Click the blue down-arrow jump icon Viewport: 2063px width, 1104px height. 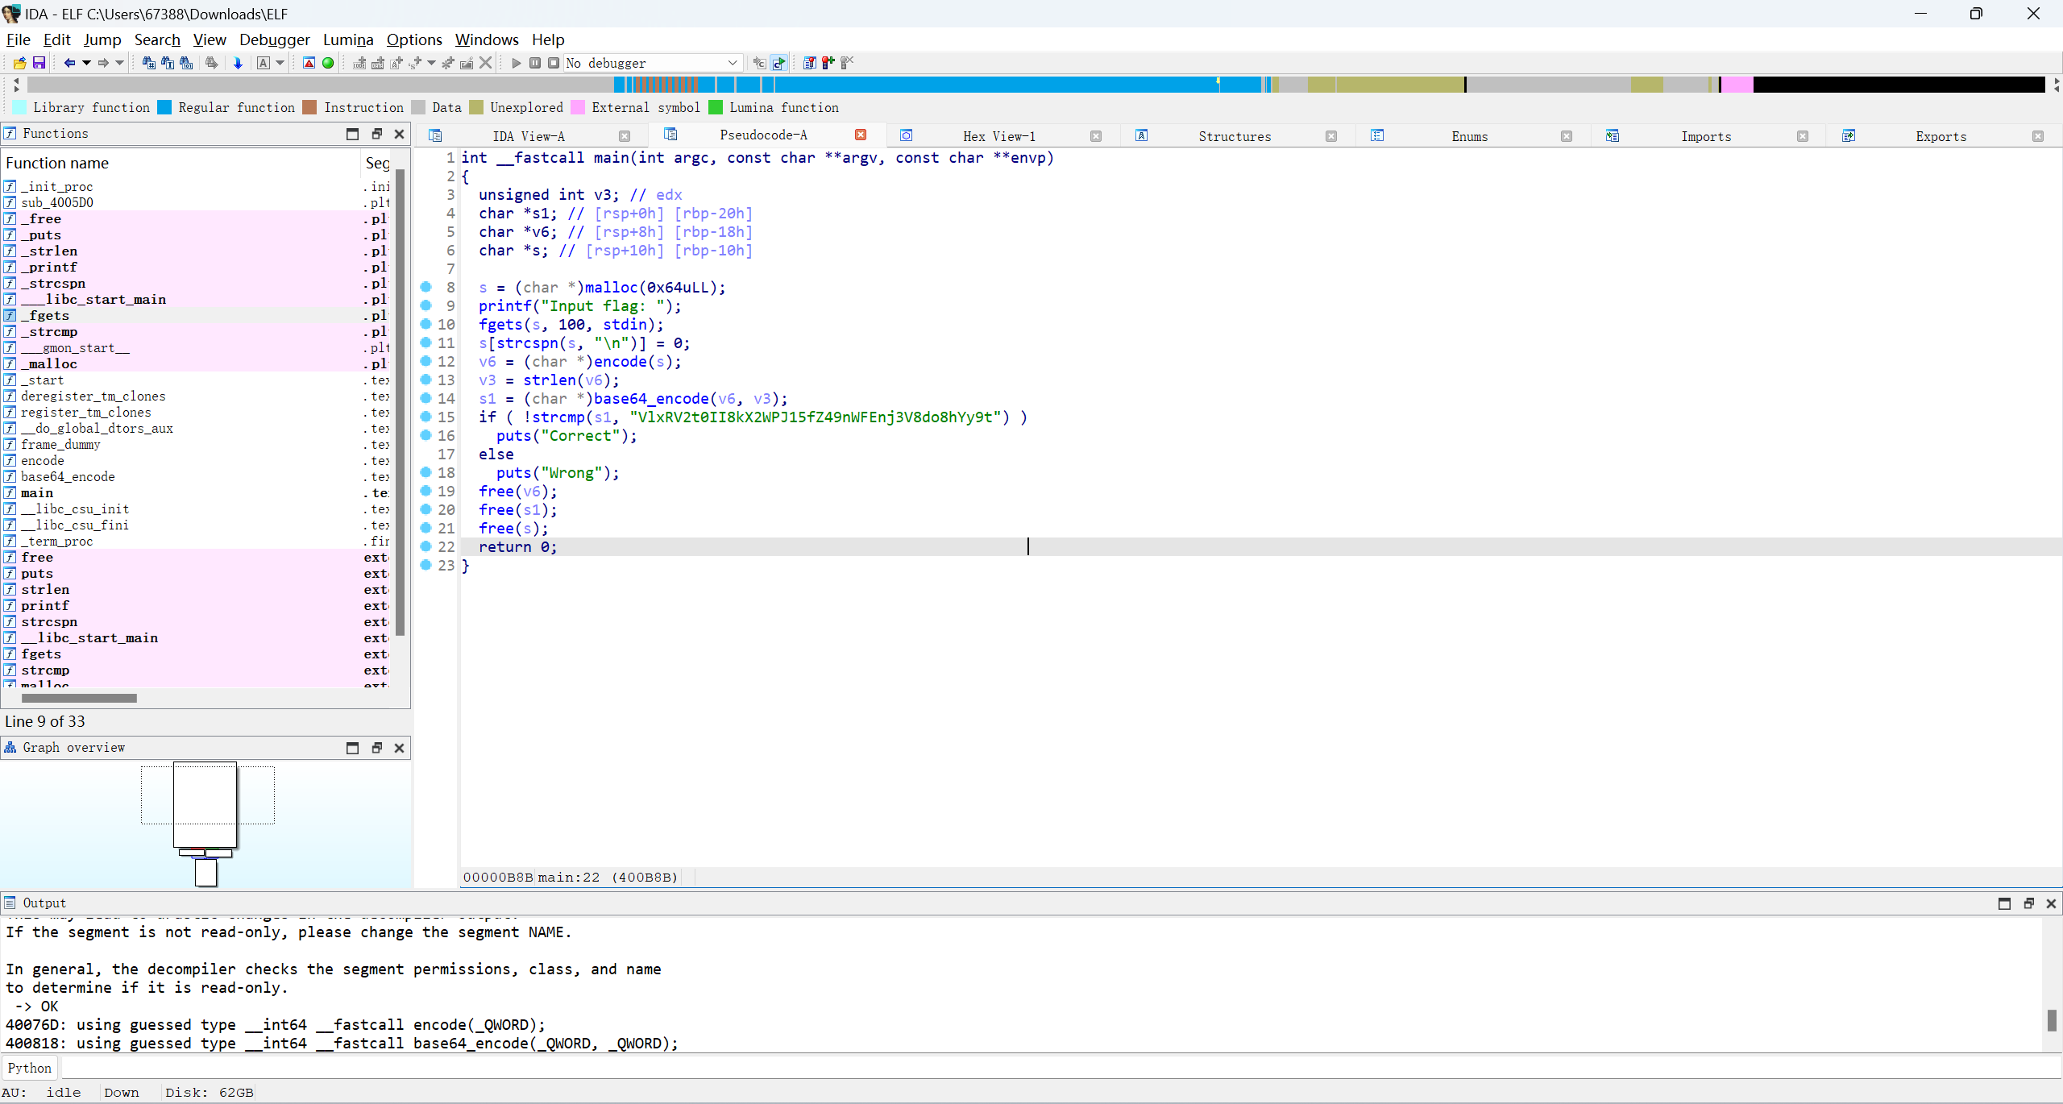point(238,63)
